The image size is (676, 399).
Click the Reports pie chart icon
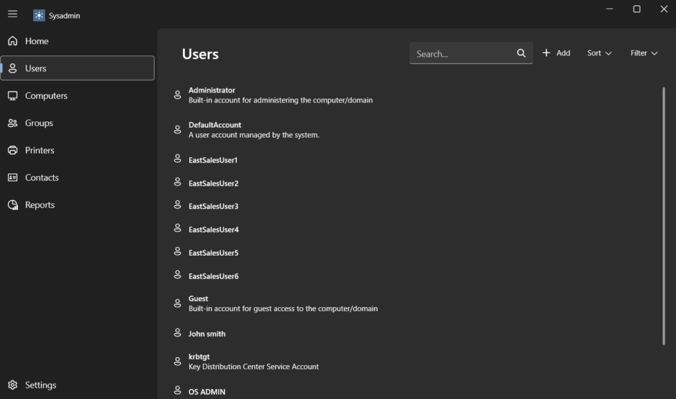[13, 205]
